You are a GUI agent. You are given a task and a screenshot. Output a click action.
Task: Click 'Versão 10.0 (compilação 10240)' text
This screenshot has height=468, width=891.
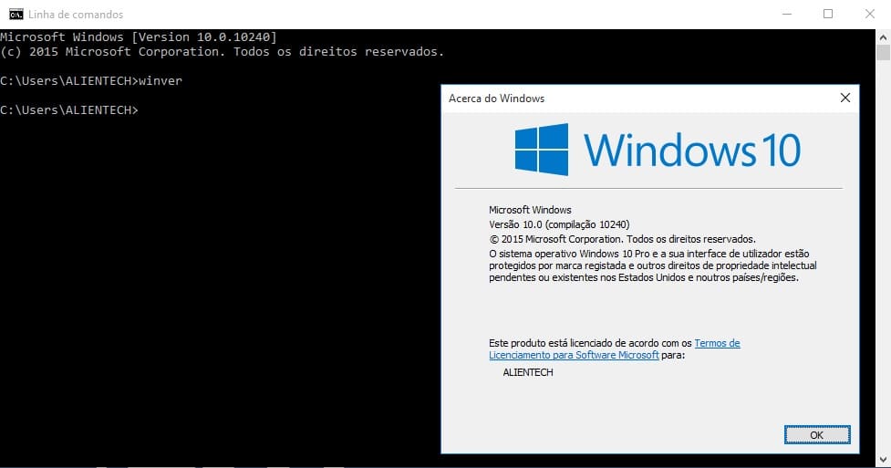[559, 224]
